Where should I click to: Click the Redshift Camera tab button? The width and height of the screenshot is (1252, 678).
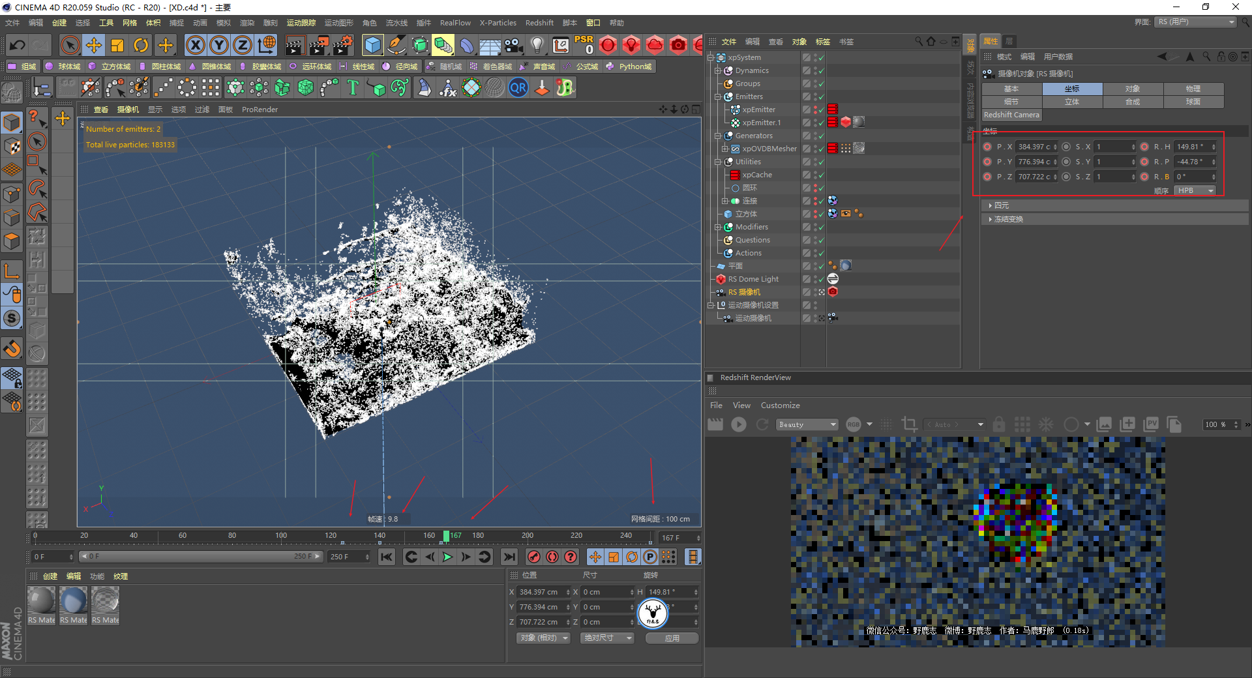point(1011,115)
